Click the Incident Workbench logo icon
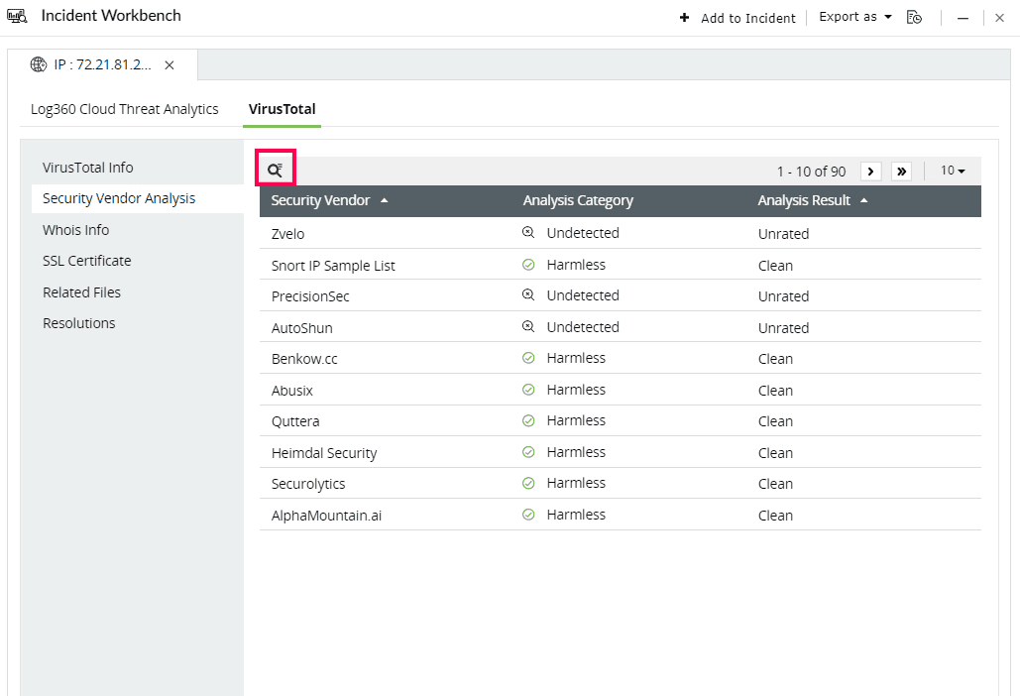This screenshot has width=1020, height=696. coord(17,15)
